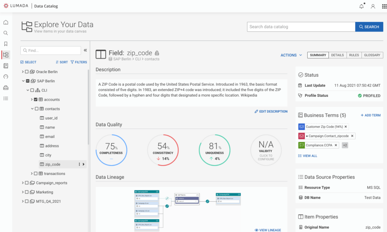Viewport: 387px width, 232px height.
Task: Open the apps grid menu icon
Action: click(x=384, y=6)
